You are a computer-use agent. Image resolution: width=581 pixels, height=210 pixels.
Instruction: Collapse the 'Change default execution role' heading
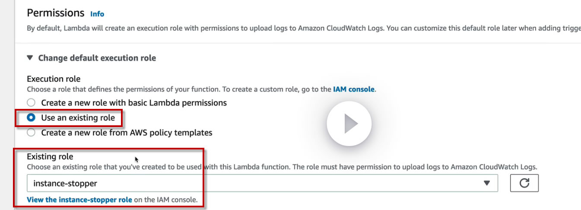coord(97,58)
